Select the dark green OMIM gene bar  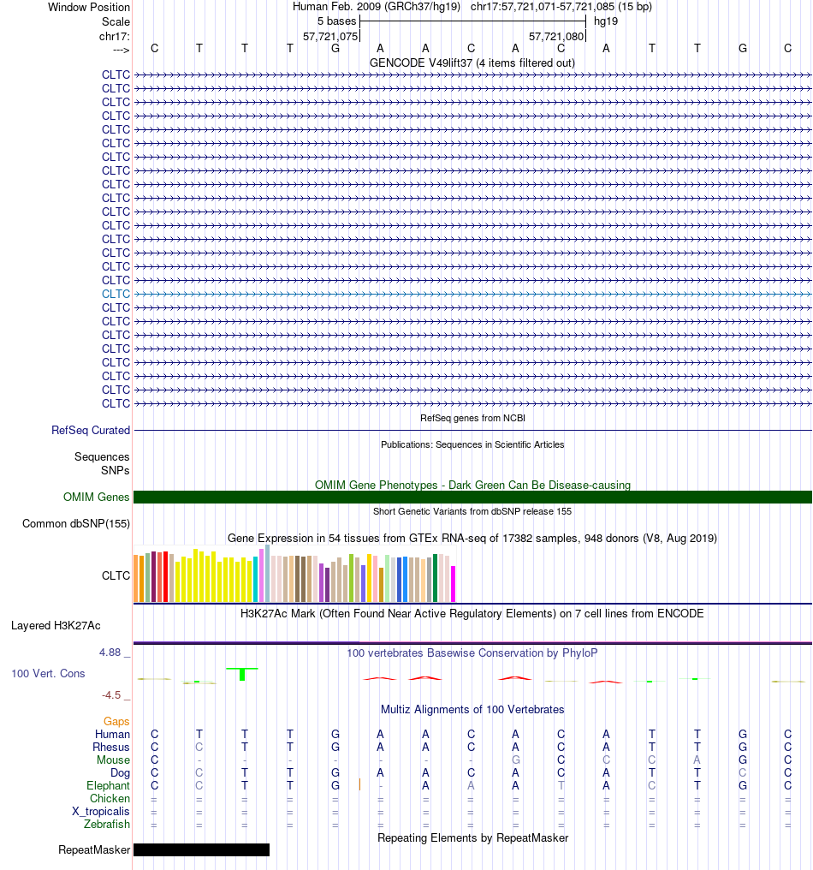coord(472,498)
